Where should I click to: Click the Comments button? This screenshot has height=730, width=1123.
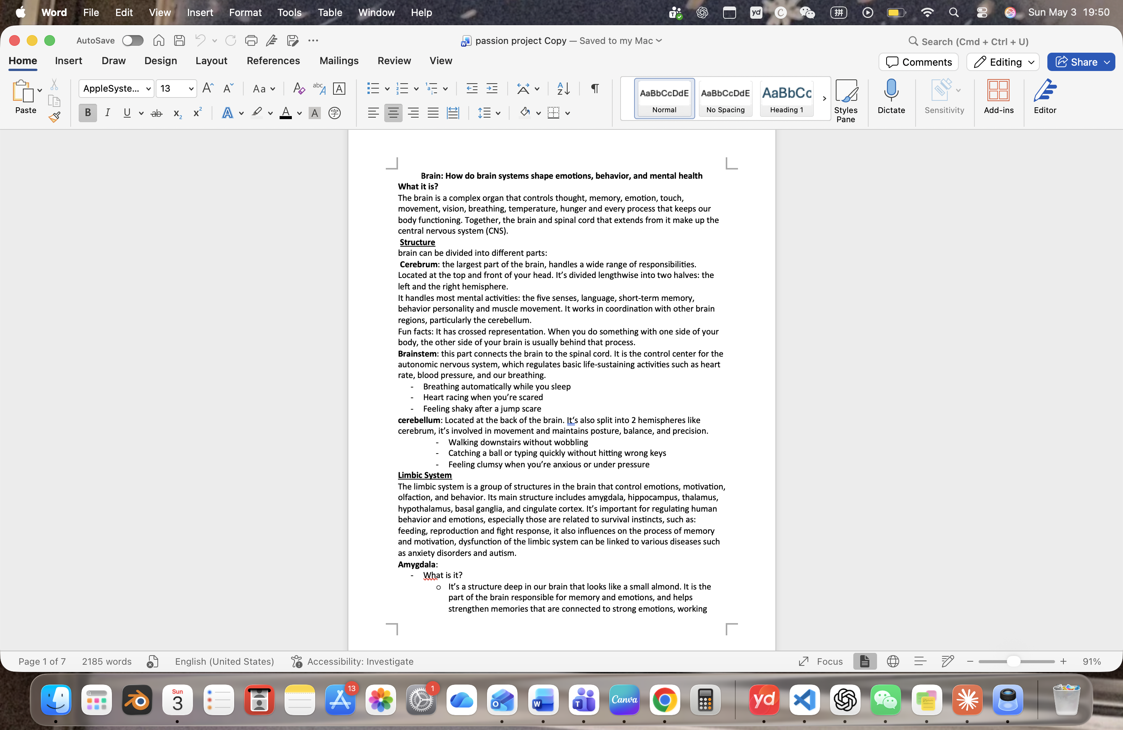tap(918, 62)
